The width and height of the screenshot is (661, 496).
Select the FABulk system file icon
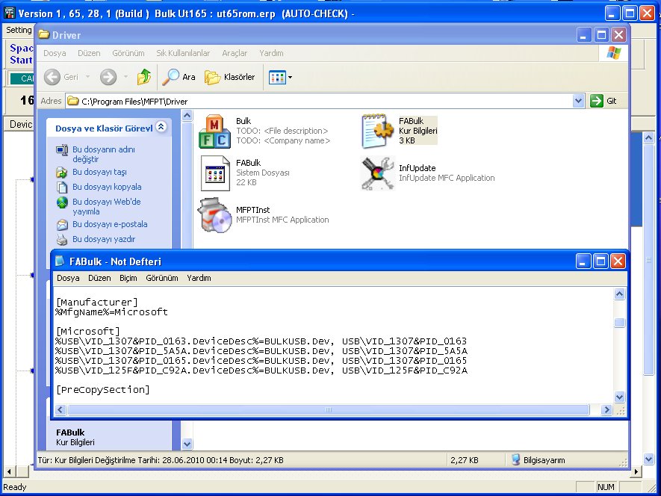tap(215, 173)
